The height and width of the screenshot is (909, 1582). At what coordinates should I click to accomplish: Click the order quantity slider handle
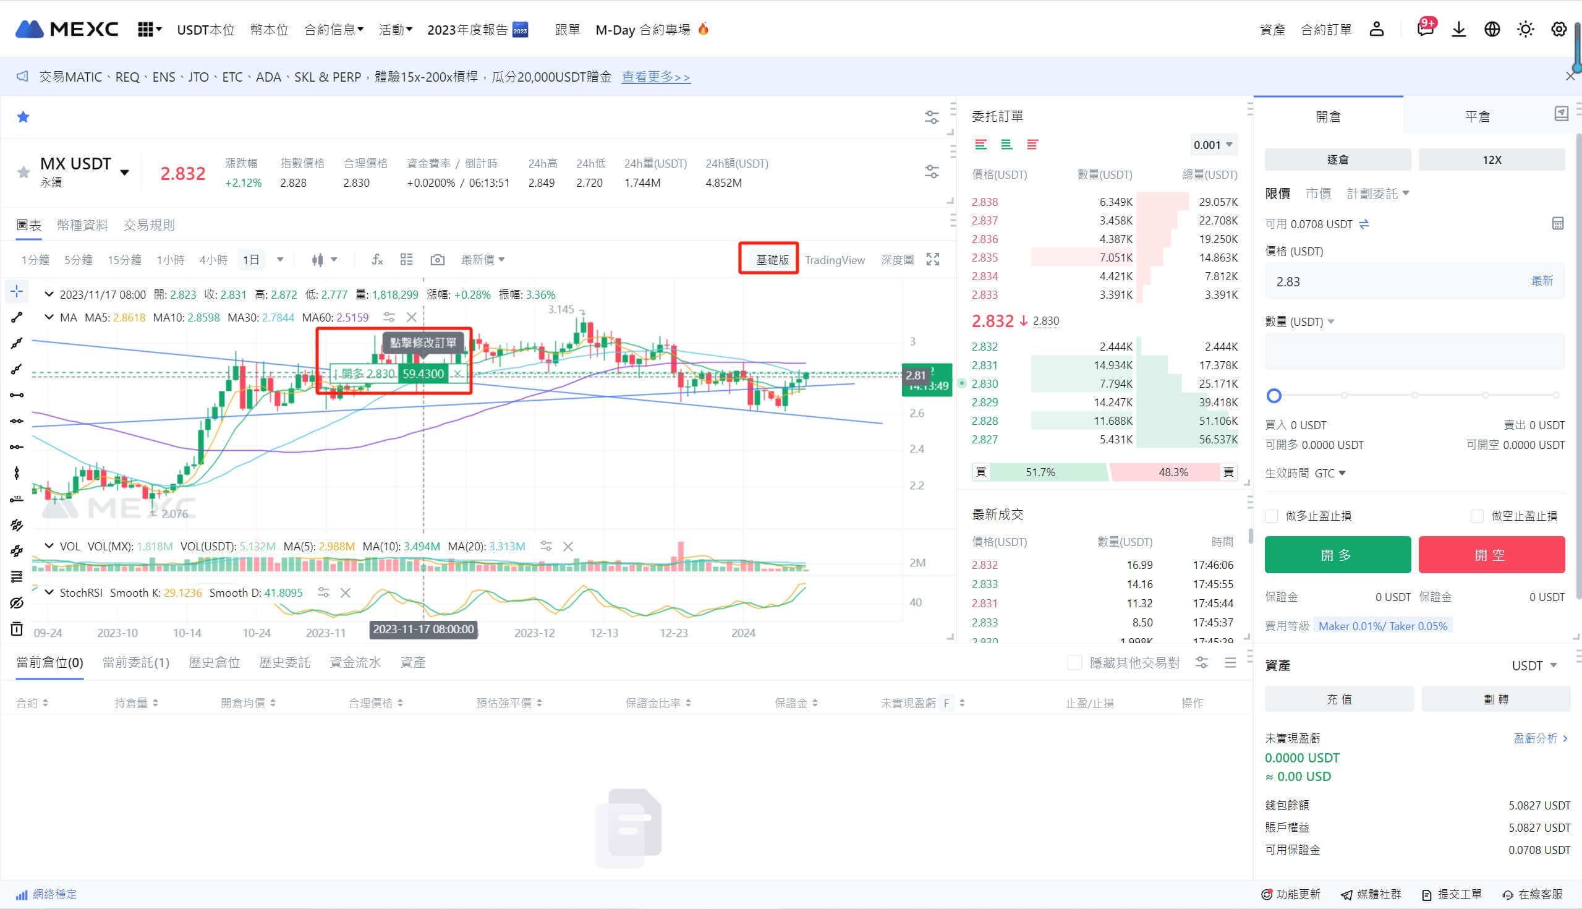pyautogui.click(x=1274, y=395)
